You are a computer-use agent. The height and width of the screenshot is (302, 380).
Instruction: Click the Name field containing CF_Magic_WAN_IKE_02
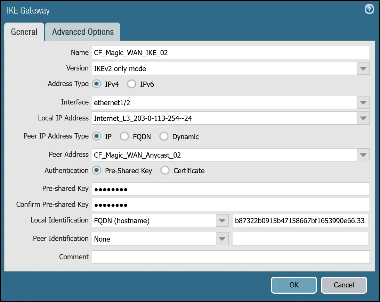231,52
